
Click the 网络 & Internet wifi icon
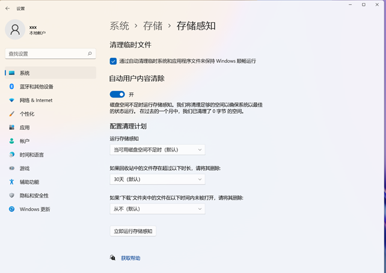(x=11, y=100)
